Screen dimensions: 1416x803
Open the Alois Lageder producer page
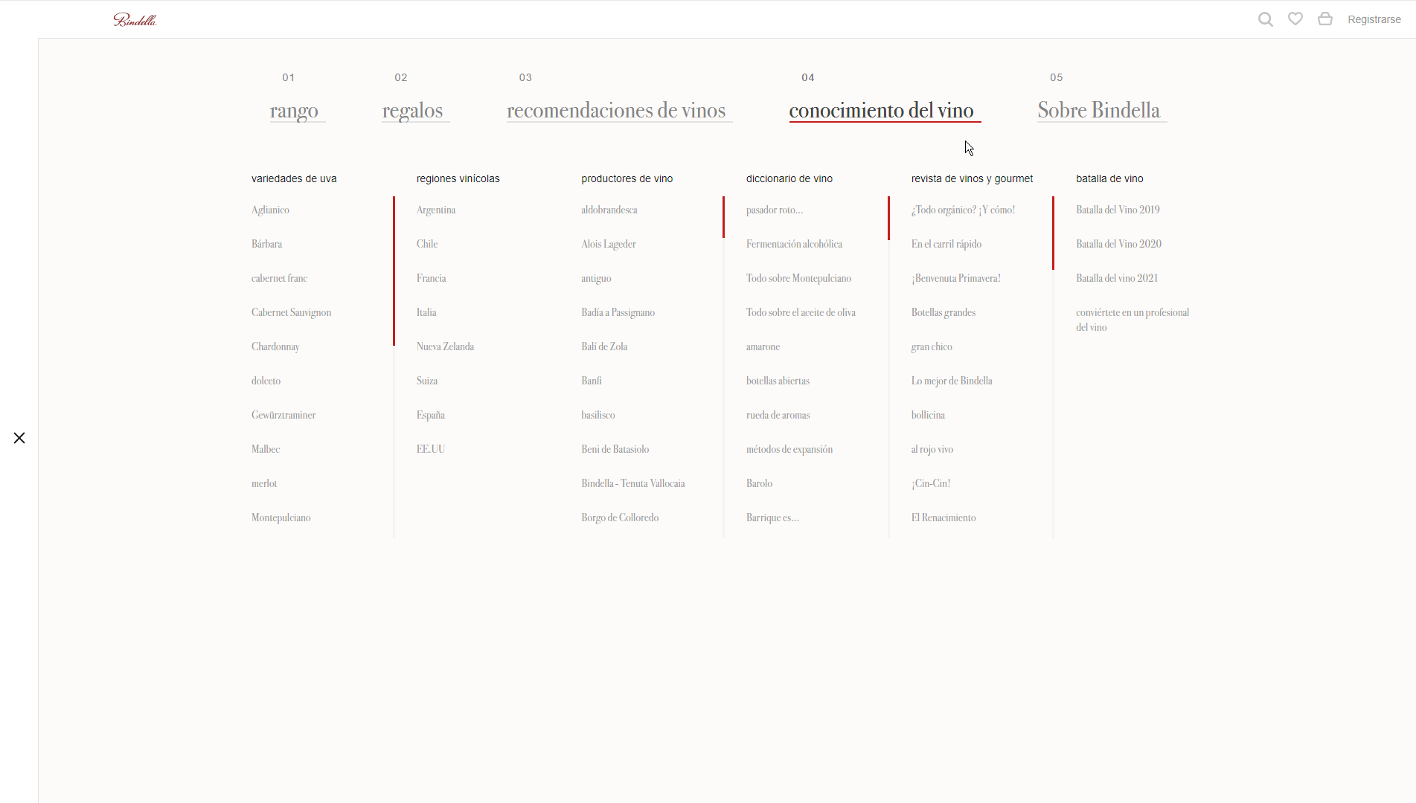coord(609,243)
